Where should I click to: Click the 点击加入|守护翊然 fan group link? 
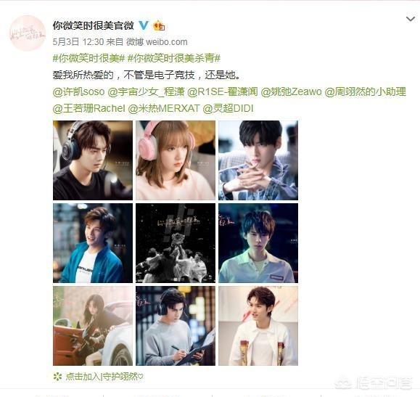tap(104, 377)
